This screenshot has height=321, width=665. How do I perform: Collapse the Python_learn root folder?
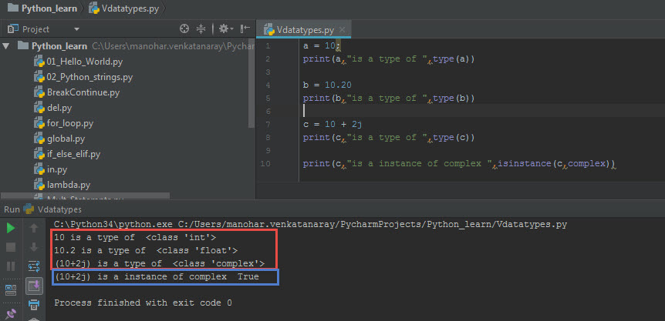(x=5, y=46)
